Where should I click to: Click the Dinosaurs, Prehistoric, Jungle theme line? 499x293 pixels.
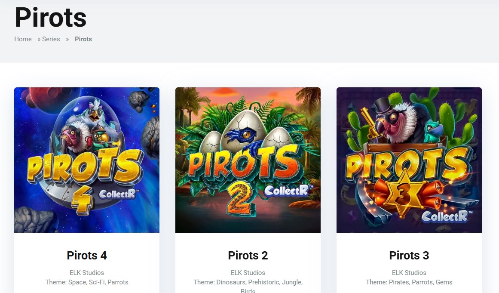[x=248, y=282]
